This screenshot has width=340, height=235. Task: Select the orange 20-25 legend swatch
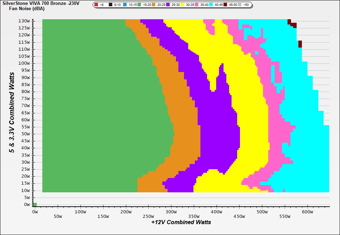pos(154,5)
